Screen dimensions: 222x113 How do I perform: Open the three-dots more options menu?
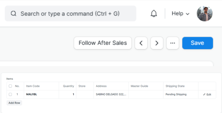pyautogui.click(x=173, y=43)
